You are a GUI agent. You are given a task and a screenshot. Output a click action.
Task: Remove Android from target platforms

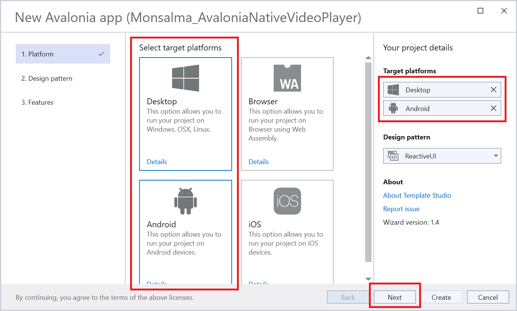click(493, 108)
